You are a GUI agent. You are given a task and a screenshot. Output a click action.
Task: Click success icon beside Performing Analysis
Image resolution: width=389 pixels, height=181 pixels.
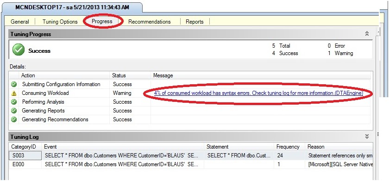pos(14,102)
